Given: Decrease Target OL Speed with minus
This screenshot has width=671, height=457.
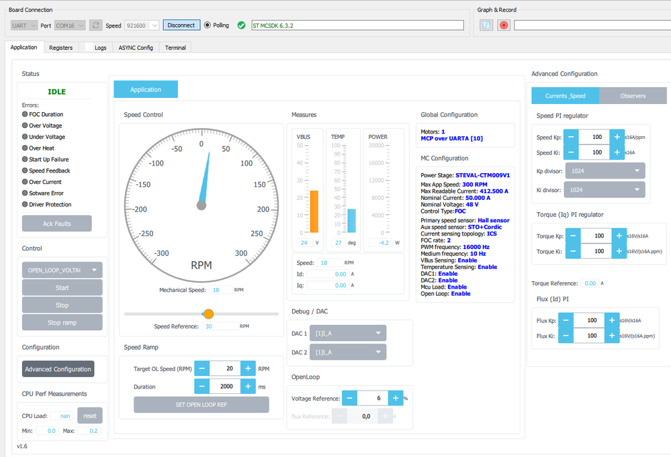Looking at the screenshot, I should [202, 368].
